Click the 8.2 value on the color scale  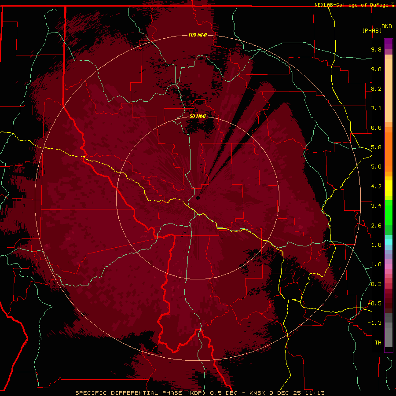[x=376, y=88]
